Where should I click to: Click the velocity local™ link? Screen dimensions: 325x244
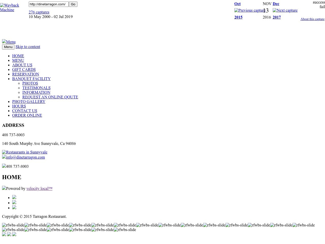[x=39, y=189]
